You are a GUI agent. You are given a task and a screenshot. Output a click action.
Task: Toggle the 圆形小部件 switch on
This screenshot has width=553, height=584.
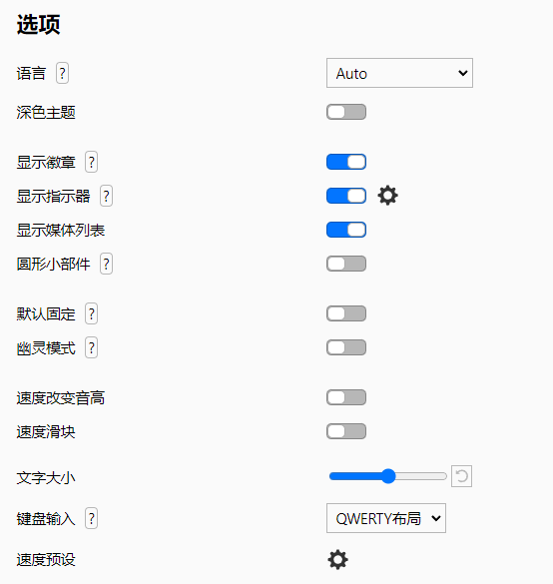346,264
